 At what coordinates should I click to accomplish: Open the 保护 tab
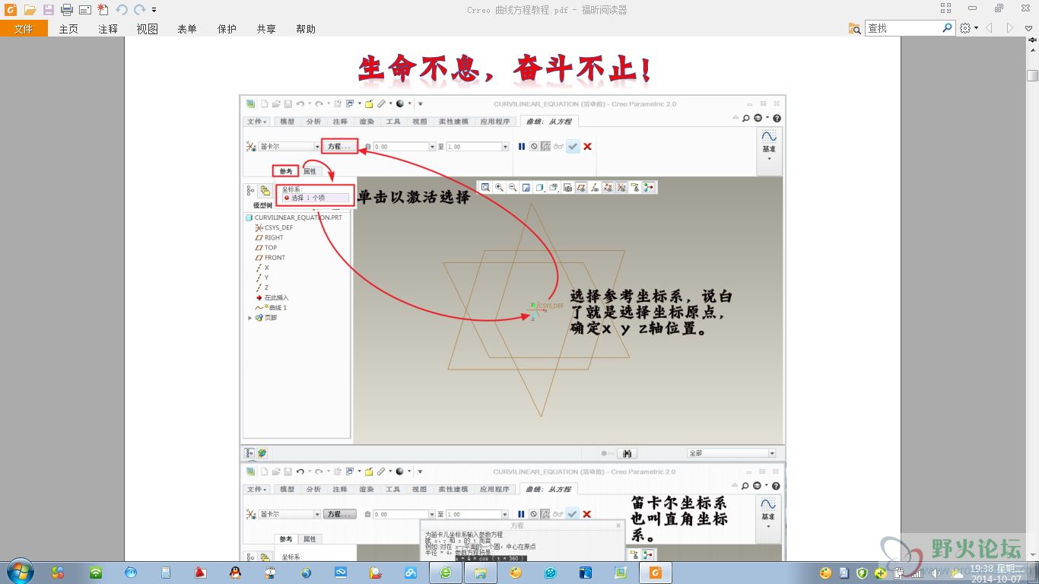(227, 29)
